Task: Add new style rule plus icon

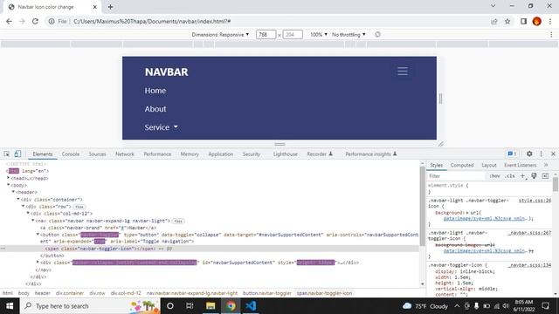Action: click(523, 176)
